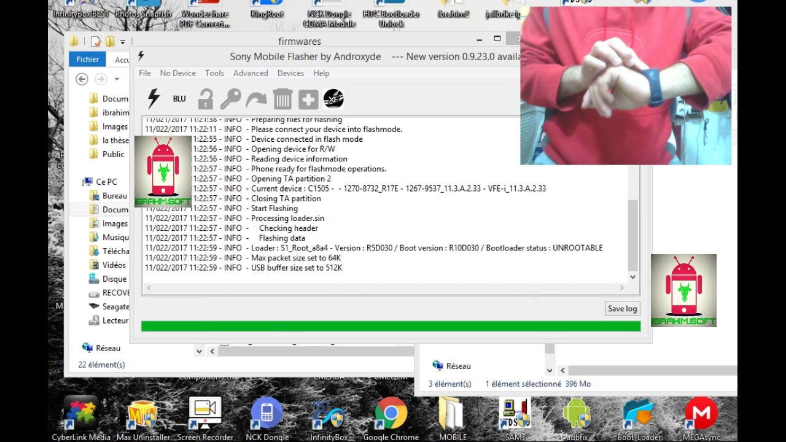Open the Devices menu
Screen dimensions: 786x442
tap(290, 73)
